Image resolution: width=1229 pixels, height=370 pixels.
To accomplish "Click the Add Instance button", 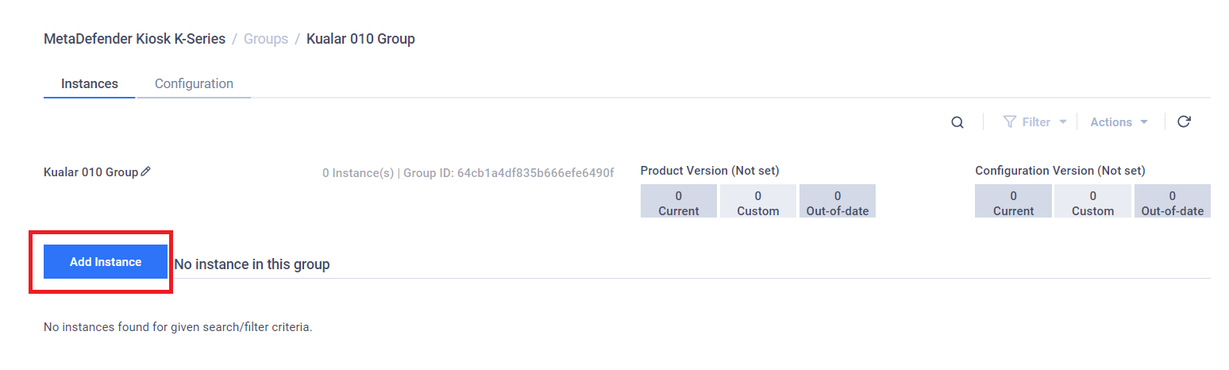I will point(106,262).
